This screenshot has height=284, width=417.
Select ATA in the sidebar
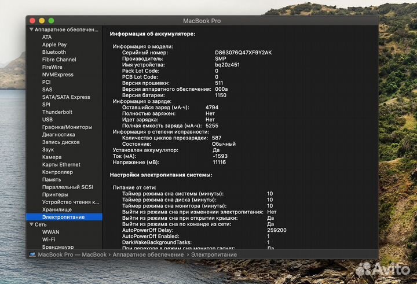coord(47,37)
